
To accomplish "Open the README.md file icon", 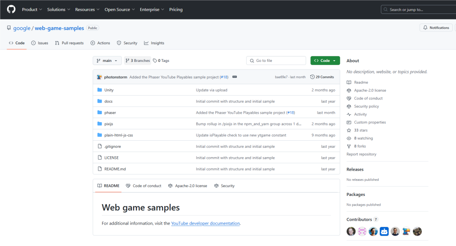I will pyautogui.click(x=100, y=169).
